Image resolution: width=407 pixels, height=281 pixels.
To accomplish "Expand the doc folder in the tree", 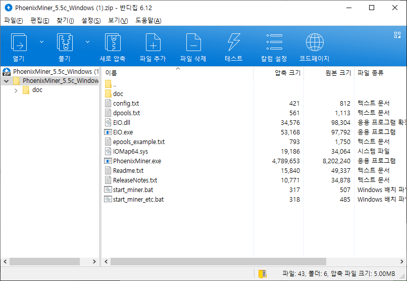I will pos(16,90).
